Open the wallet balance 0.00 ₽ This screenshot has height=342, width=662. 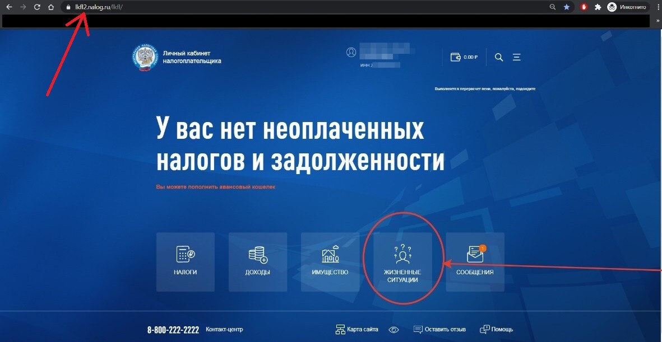(464, 57)
